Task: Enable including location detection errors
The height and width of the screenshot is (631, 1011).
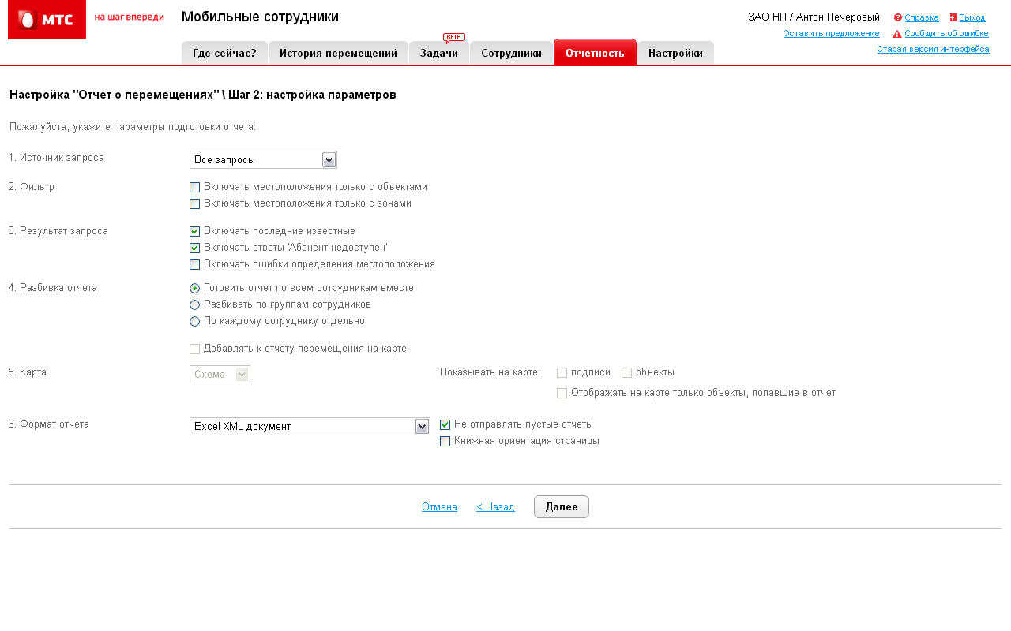Action: 195,265
